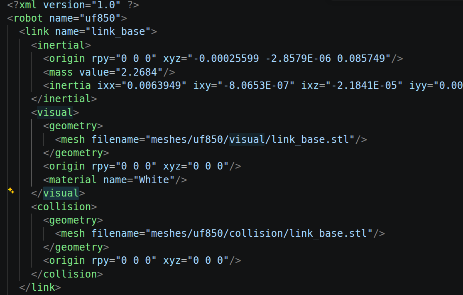Image resolution: width=463 pixels, height=295 pixels.
Task: Click the mass value 2.2684
Action: 139,72
